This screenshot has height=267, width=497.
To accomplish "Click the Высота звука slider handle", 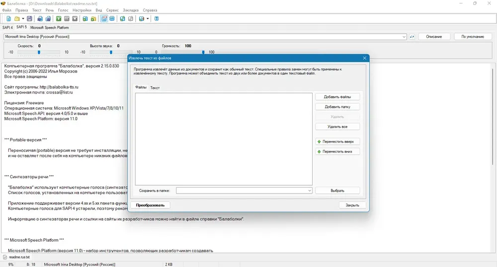I will point(111,52).
